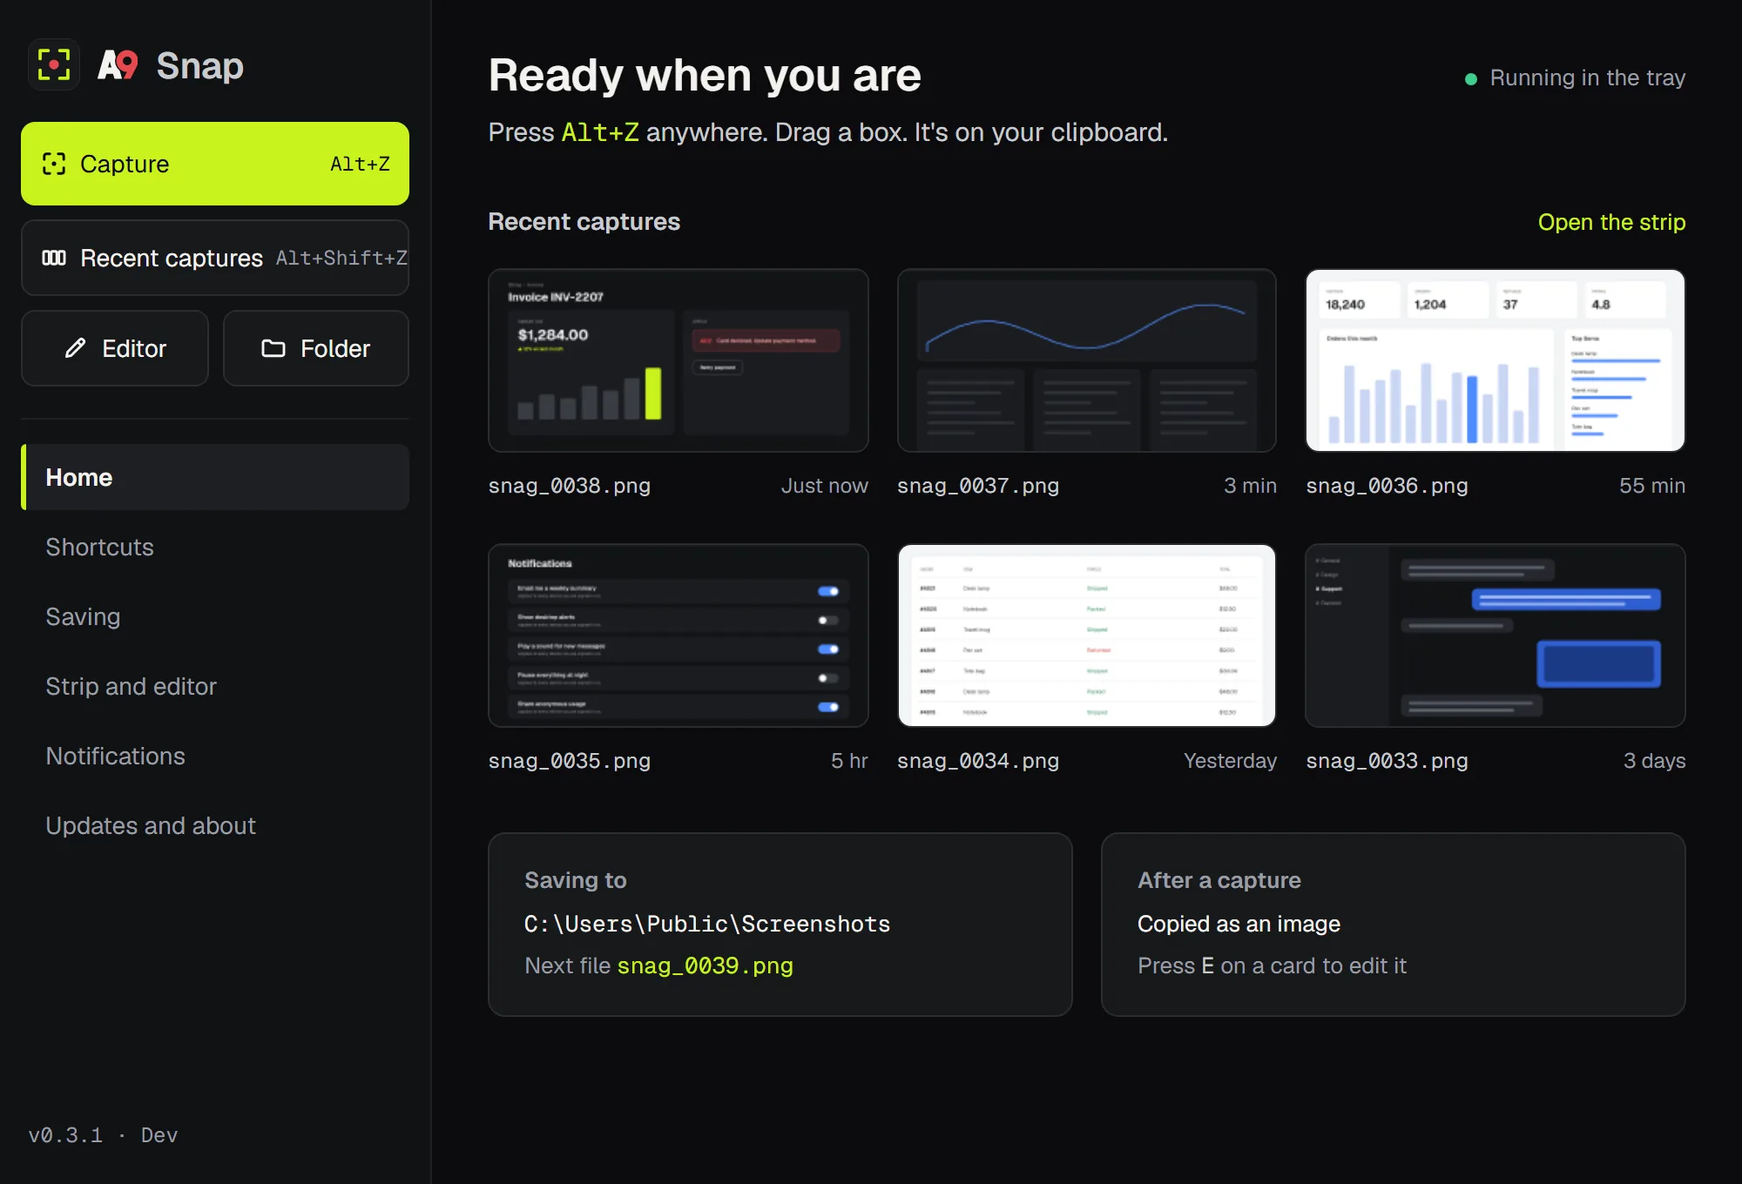
Task: Open the Recent captures strip button in sidebar
Action: [x=215, y=258]
